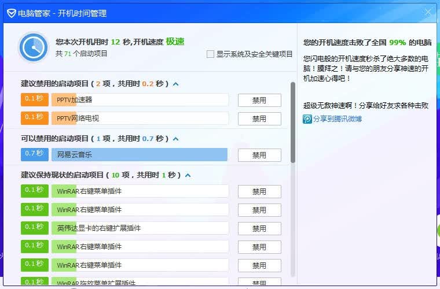This screenshot has height=289, width=440.
Task: Click the blue clock boot-time icon
Action: (34, 47)
